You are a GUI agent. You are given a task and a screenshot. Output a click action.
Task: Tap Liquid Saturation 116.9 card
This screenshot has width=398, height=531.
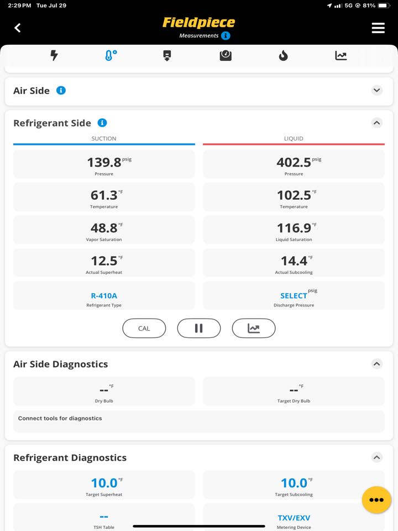point(294,230)
